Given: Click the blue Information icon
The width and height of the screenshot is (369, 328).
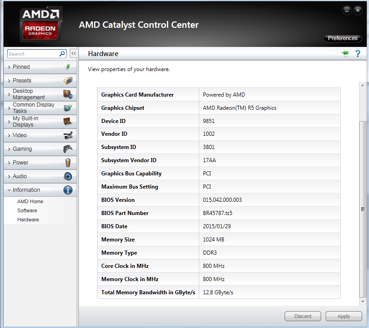Looking at the screenshot, I should pos(68,190).
